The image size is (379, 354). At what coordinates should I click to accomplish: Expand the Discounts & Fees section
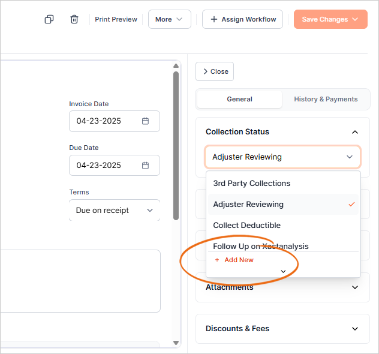coord(354,329)
